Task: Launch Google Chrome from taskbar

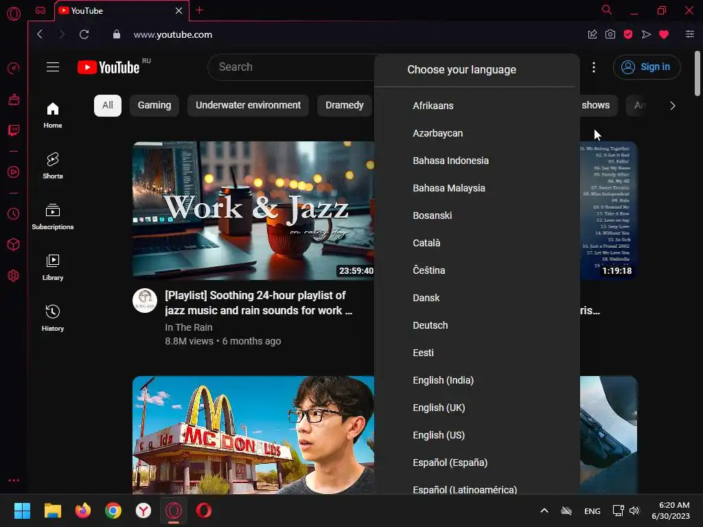Action: click(113, 511)
